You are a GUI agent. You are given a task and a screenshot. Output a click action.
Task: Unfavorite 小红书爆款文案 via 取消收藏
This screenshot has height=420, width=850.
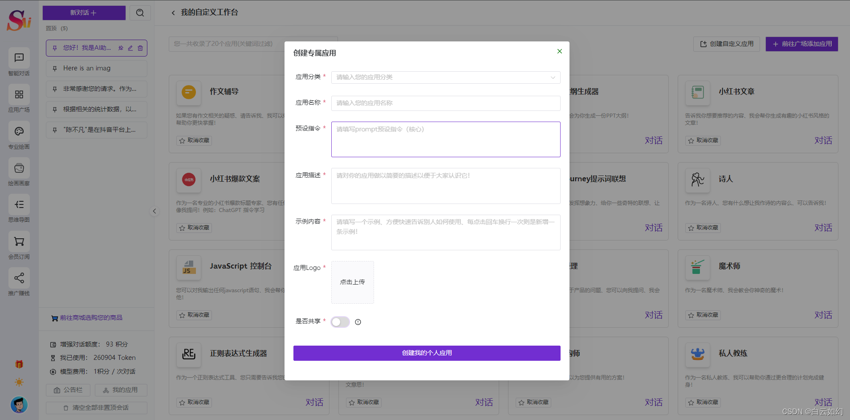[x=194, y=228]
